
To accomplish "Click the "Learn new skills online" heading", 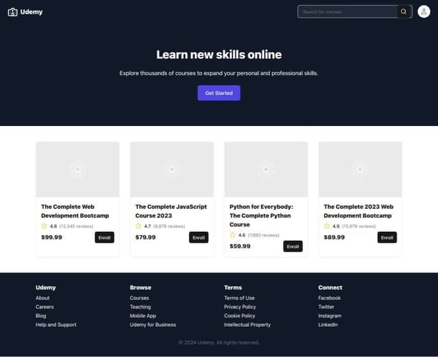I will point(219,55).
